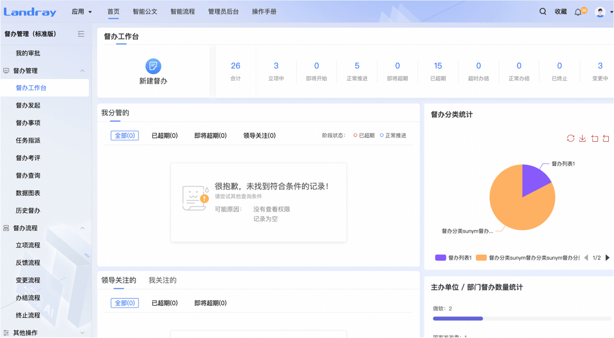Viewport: 614px width, 338px height.
Task: Toggle the 督办列表1 purple legend item
Action: coord(453,258)
